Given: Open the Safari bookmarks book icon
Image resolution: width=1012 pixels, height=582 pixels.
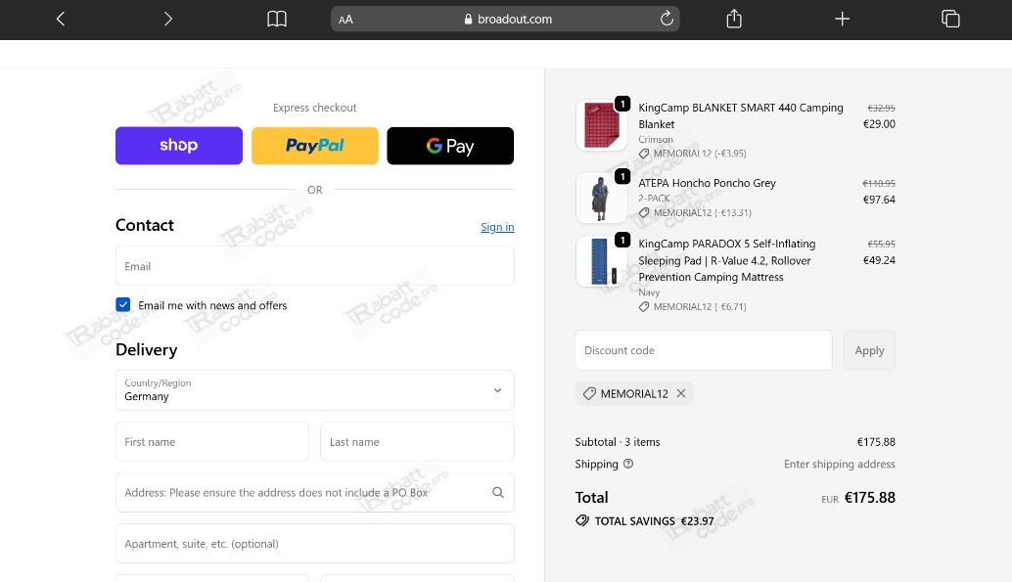Looking at the screenshot, I should click(277, 19).
